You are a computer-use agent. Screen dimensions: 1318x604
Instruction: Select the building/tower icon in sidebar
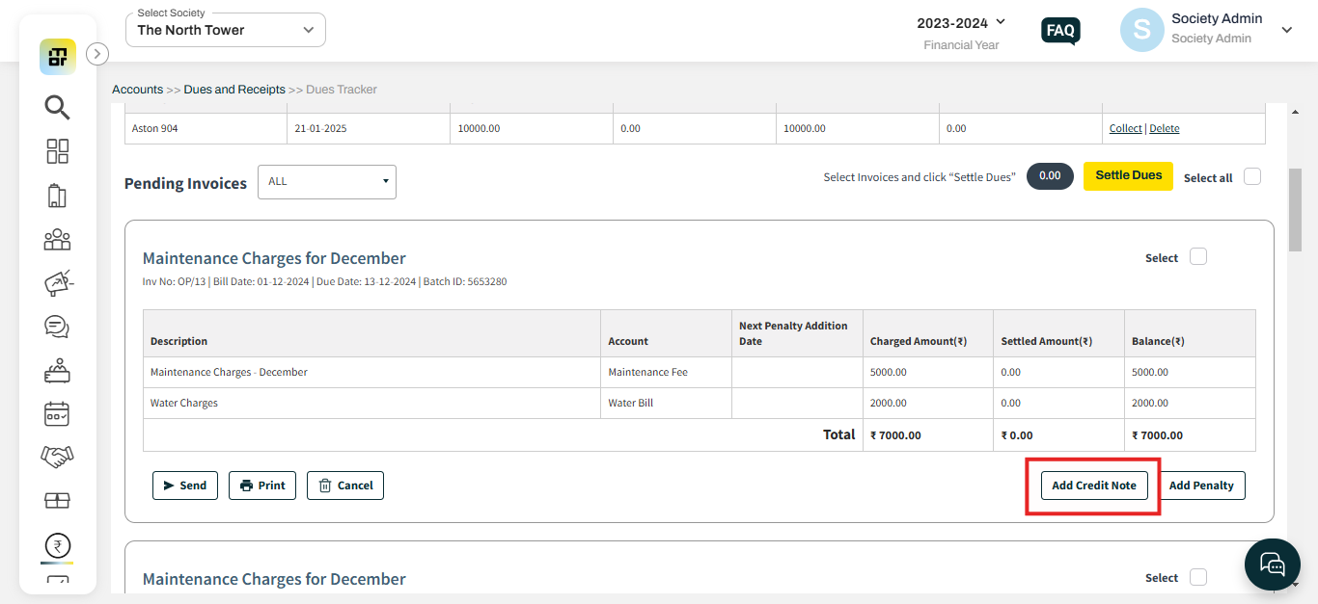click(x=57, y=196)
